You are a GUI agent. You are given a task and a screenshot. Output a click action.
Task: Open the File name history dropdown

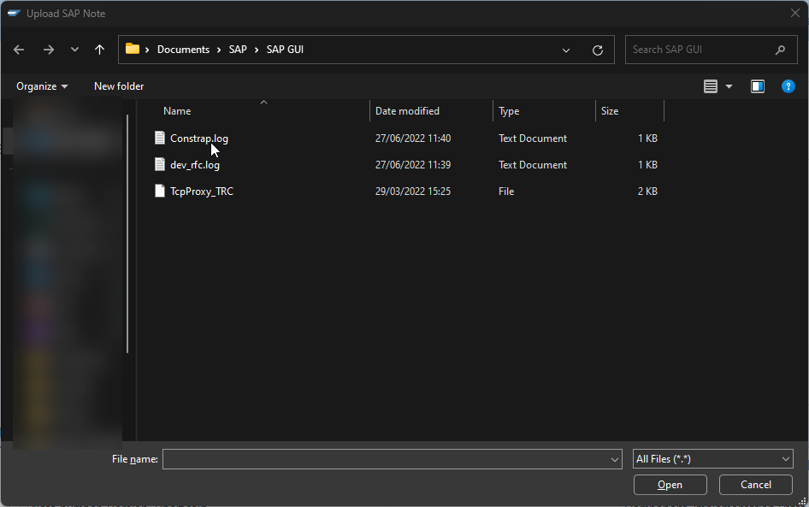615,460
